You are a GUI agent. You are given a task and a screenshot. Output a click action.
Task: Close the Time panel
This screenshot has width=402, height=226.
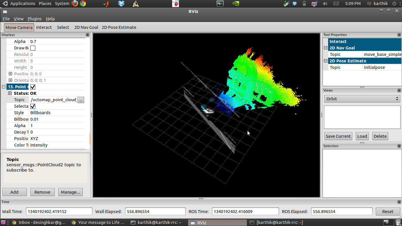399,202
